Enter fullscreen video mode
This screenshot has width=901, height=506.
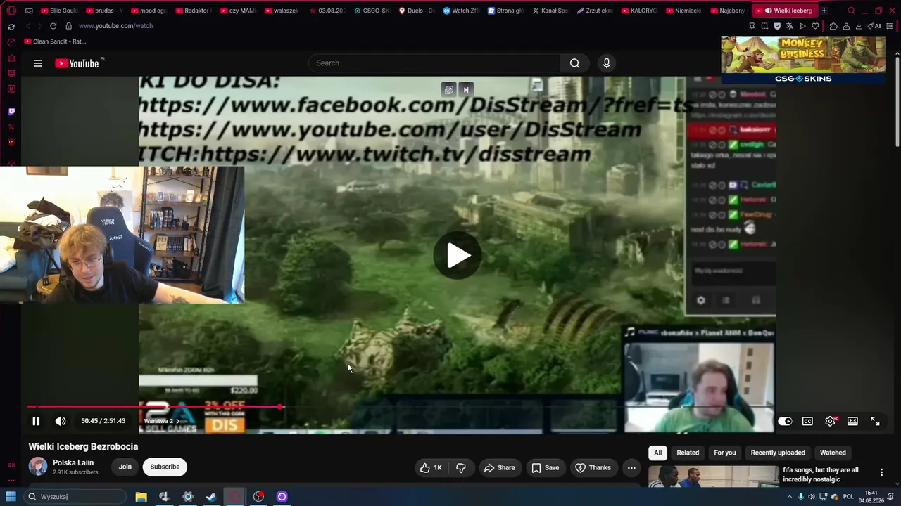pyautogui.click(x=875, y=421)
